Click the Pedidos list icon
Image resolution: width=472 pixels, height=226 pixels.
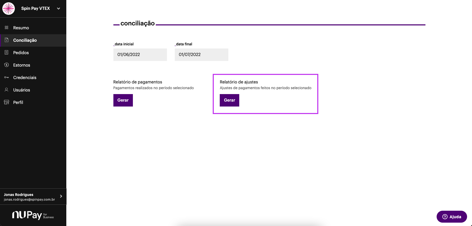pyautogui.click(x=7, y=52)
